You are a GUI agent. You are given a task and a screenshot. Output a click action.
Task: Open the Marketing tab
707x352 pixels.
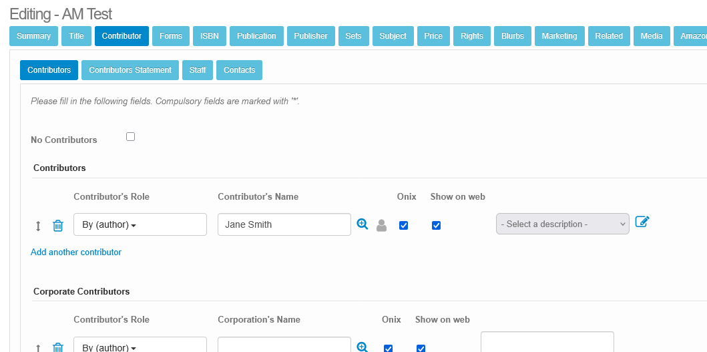pyautogui.click(x=559, y=36)
